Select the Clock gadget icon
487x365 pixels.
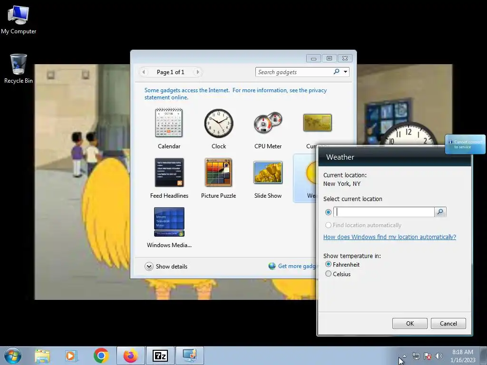point(219,123)
